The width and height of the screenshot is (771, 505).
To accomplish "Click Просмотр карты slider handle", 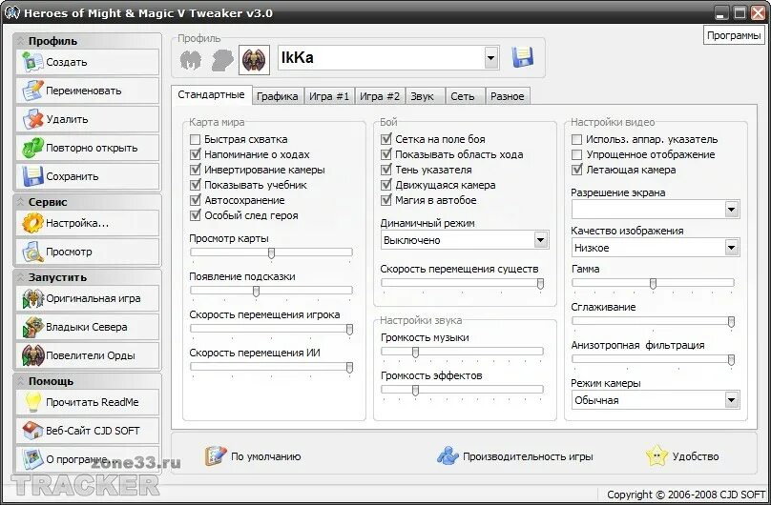I will pyautogui.click(x=271, y=253).
